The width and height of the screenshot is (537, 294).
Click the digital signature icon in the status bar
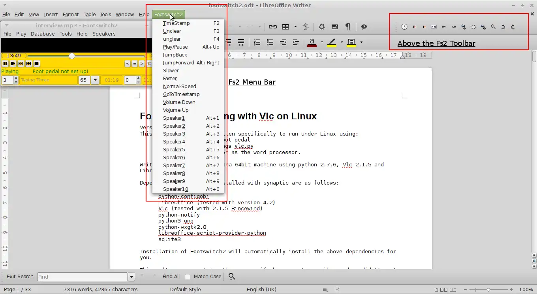tap(336, 290)
